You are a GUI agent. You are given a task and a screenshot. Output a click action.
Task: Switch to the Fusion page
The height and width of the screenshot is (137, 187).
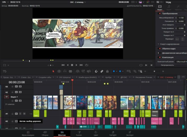tap(79, 133)
